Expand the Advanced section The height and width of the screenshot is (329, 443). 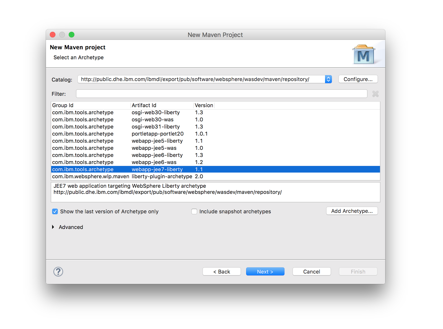pos(53,227)
